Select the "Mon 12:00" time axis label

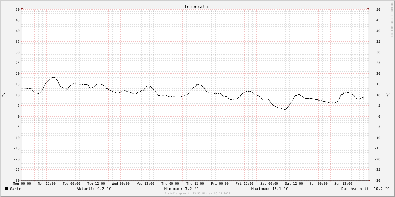click(47, 184)
